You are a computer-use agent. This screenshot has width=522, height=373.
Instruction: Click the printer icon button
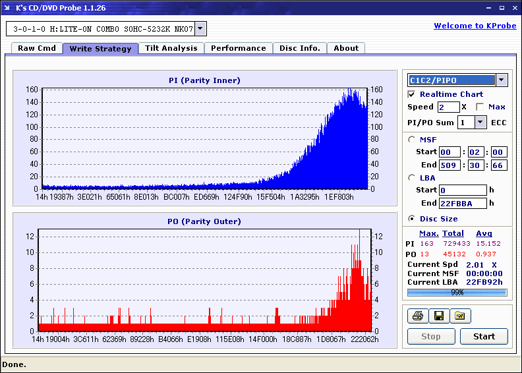point(418,316)
